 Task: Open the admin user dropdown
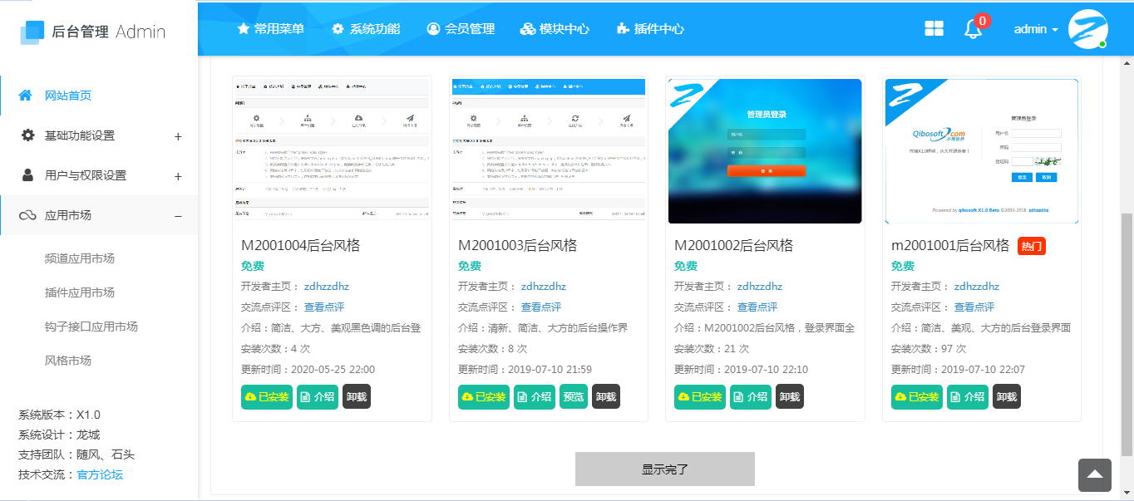tap(1036, 29)
